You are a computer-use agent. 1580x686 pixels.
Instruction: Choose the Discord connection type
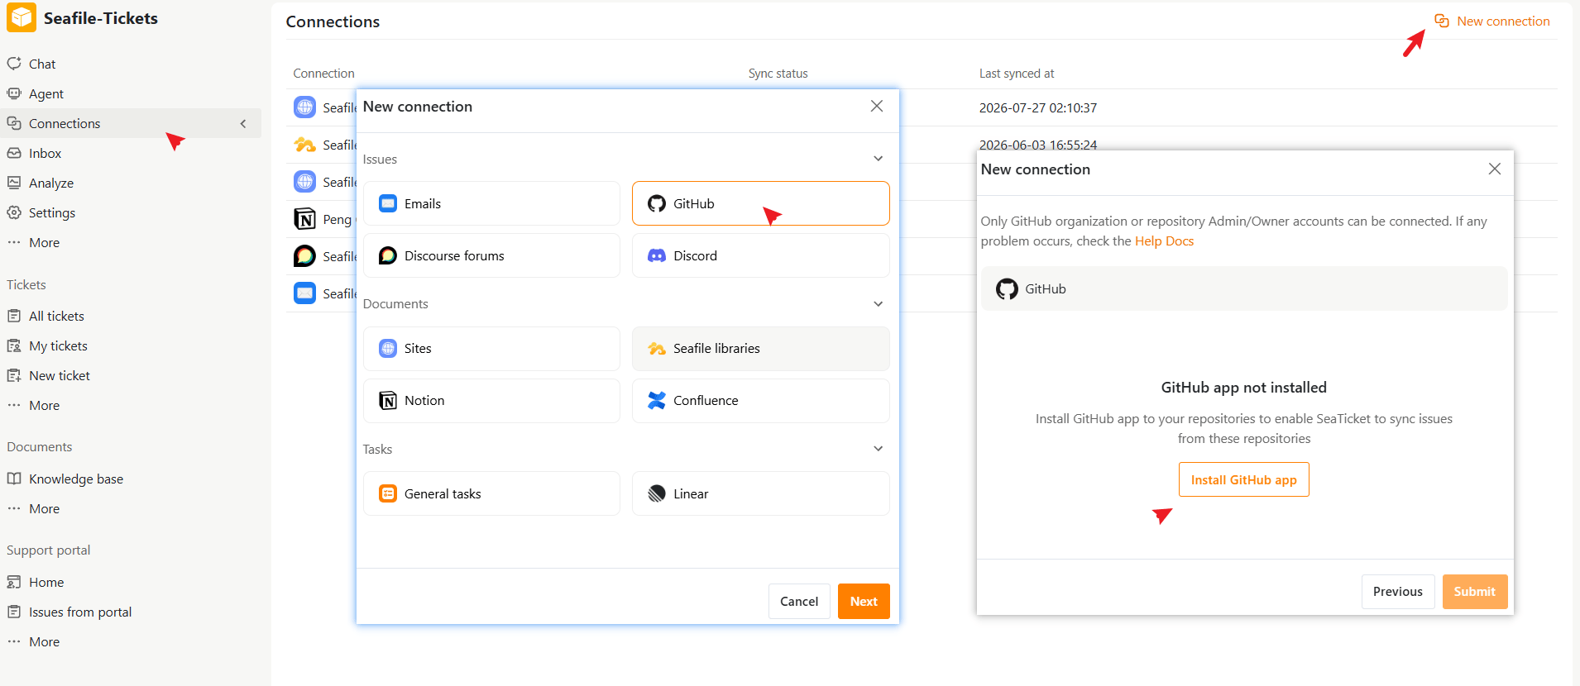coord(760,255)
